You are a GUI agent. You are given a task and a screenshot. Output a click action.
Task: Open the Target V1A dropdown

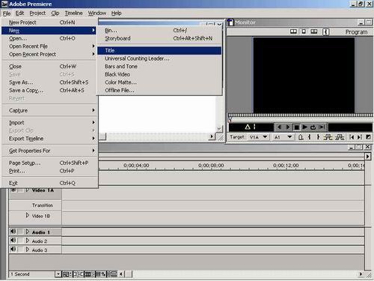pos(265,137)
